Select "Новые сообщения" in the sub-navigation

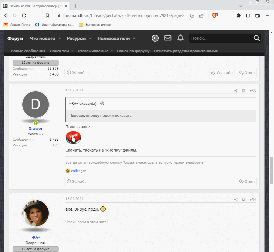coord(28,51)
